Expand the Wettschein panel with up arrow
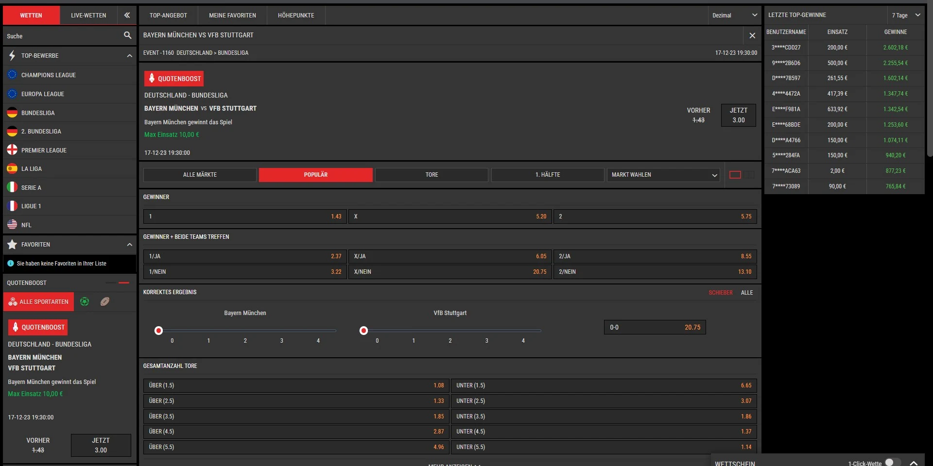The height and width of the screenshot is (466, 933). (914, 463)
